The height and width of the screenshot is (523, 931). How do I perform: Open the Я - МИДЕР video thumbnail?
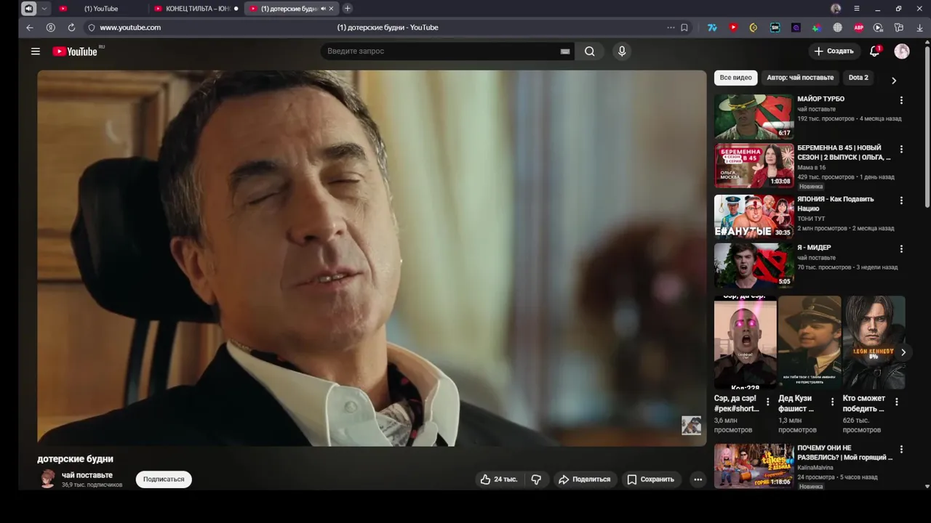(754, 265)
